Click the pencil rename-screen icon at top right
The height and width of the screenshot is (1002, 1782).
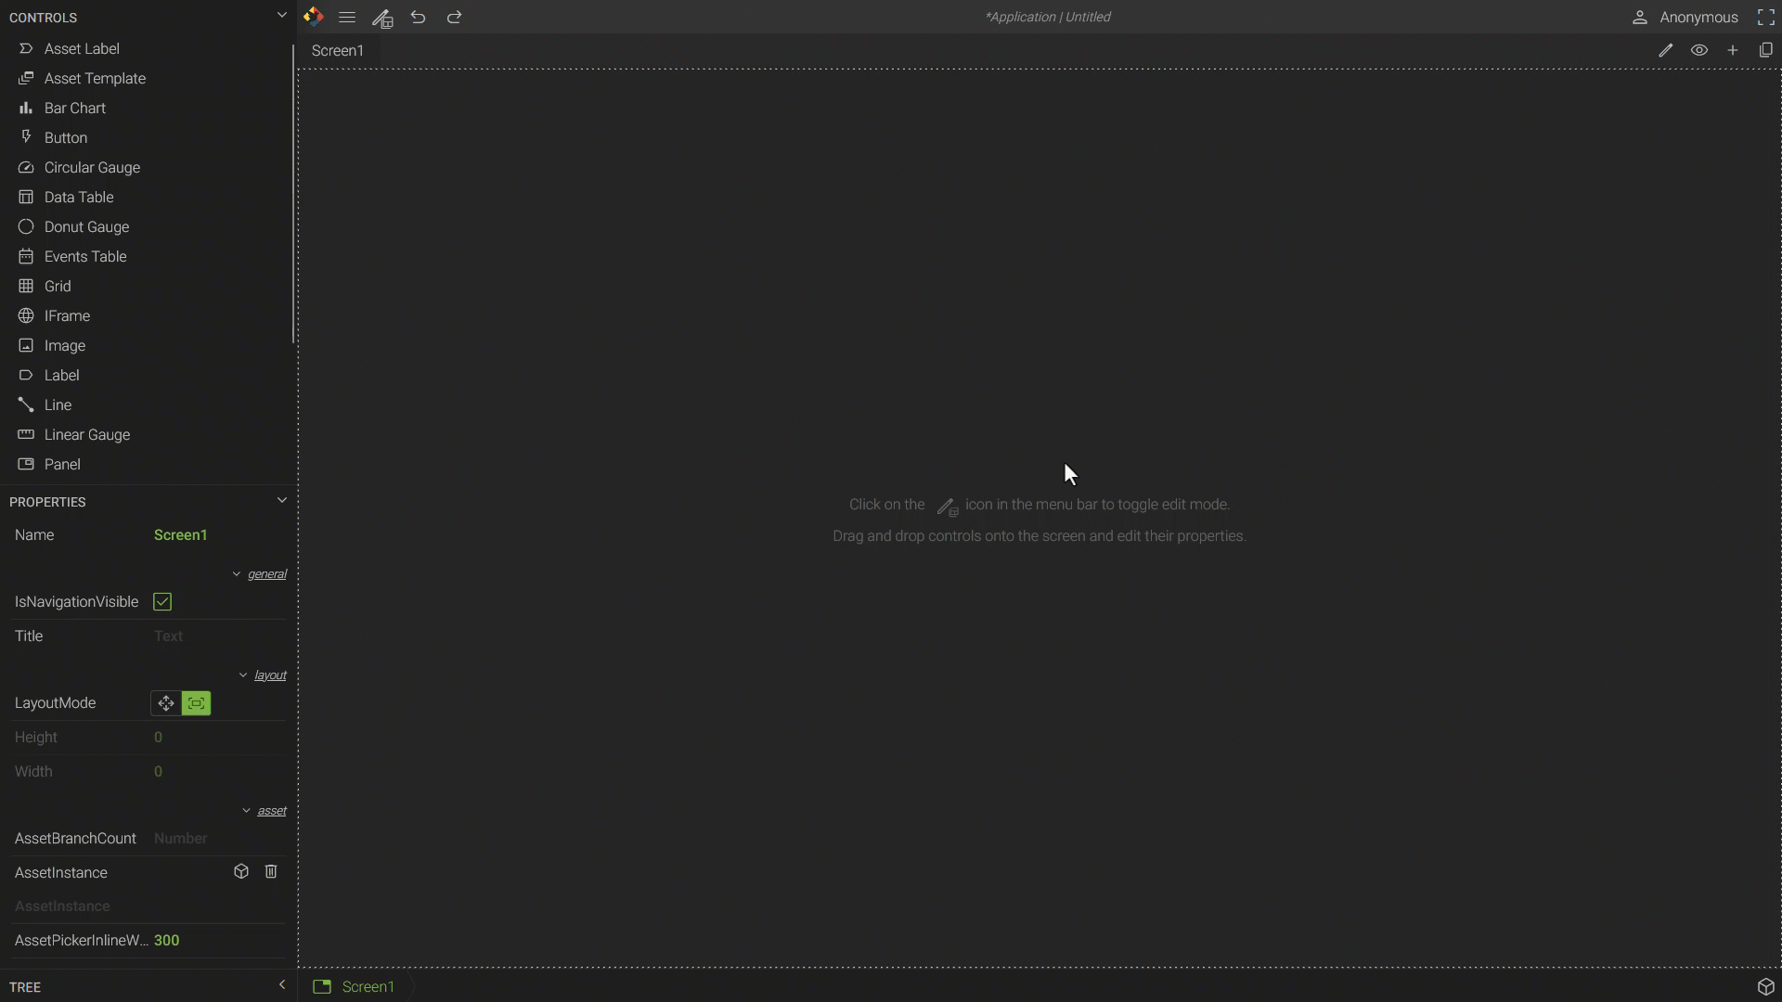(x=1666, y=51)
